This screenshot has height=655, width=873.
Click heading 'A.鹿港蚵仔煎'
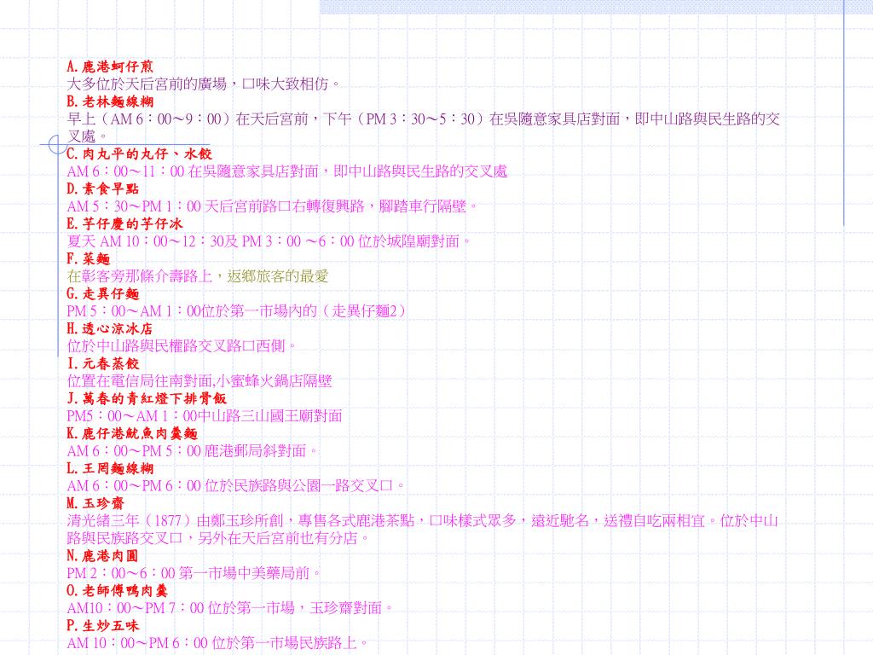tap(110, 67)
